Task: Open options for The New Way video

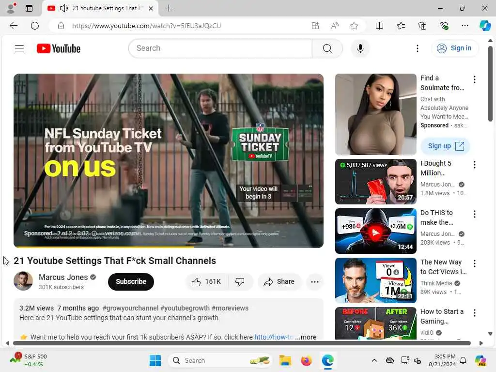Action: tap(475, 263)
